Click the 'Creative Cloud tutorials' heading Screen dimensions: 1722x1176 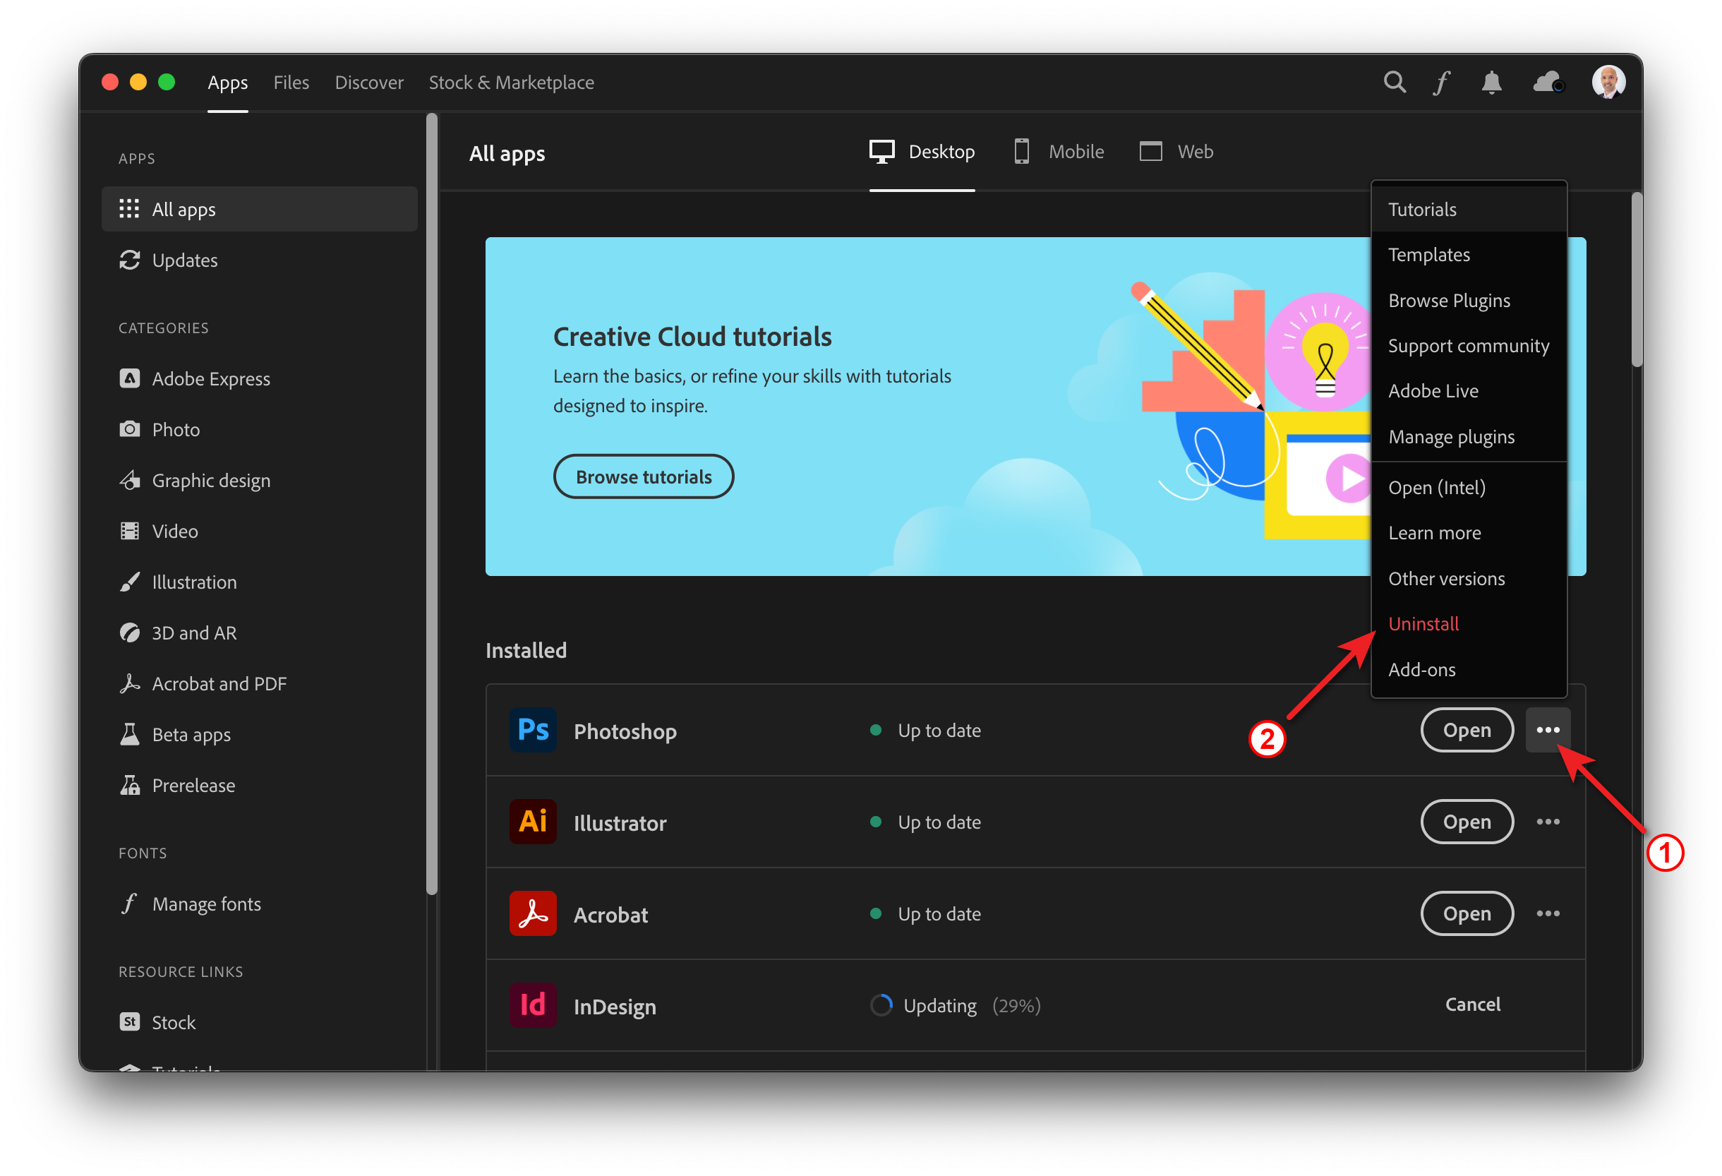click(692, 337)
